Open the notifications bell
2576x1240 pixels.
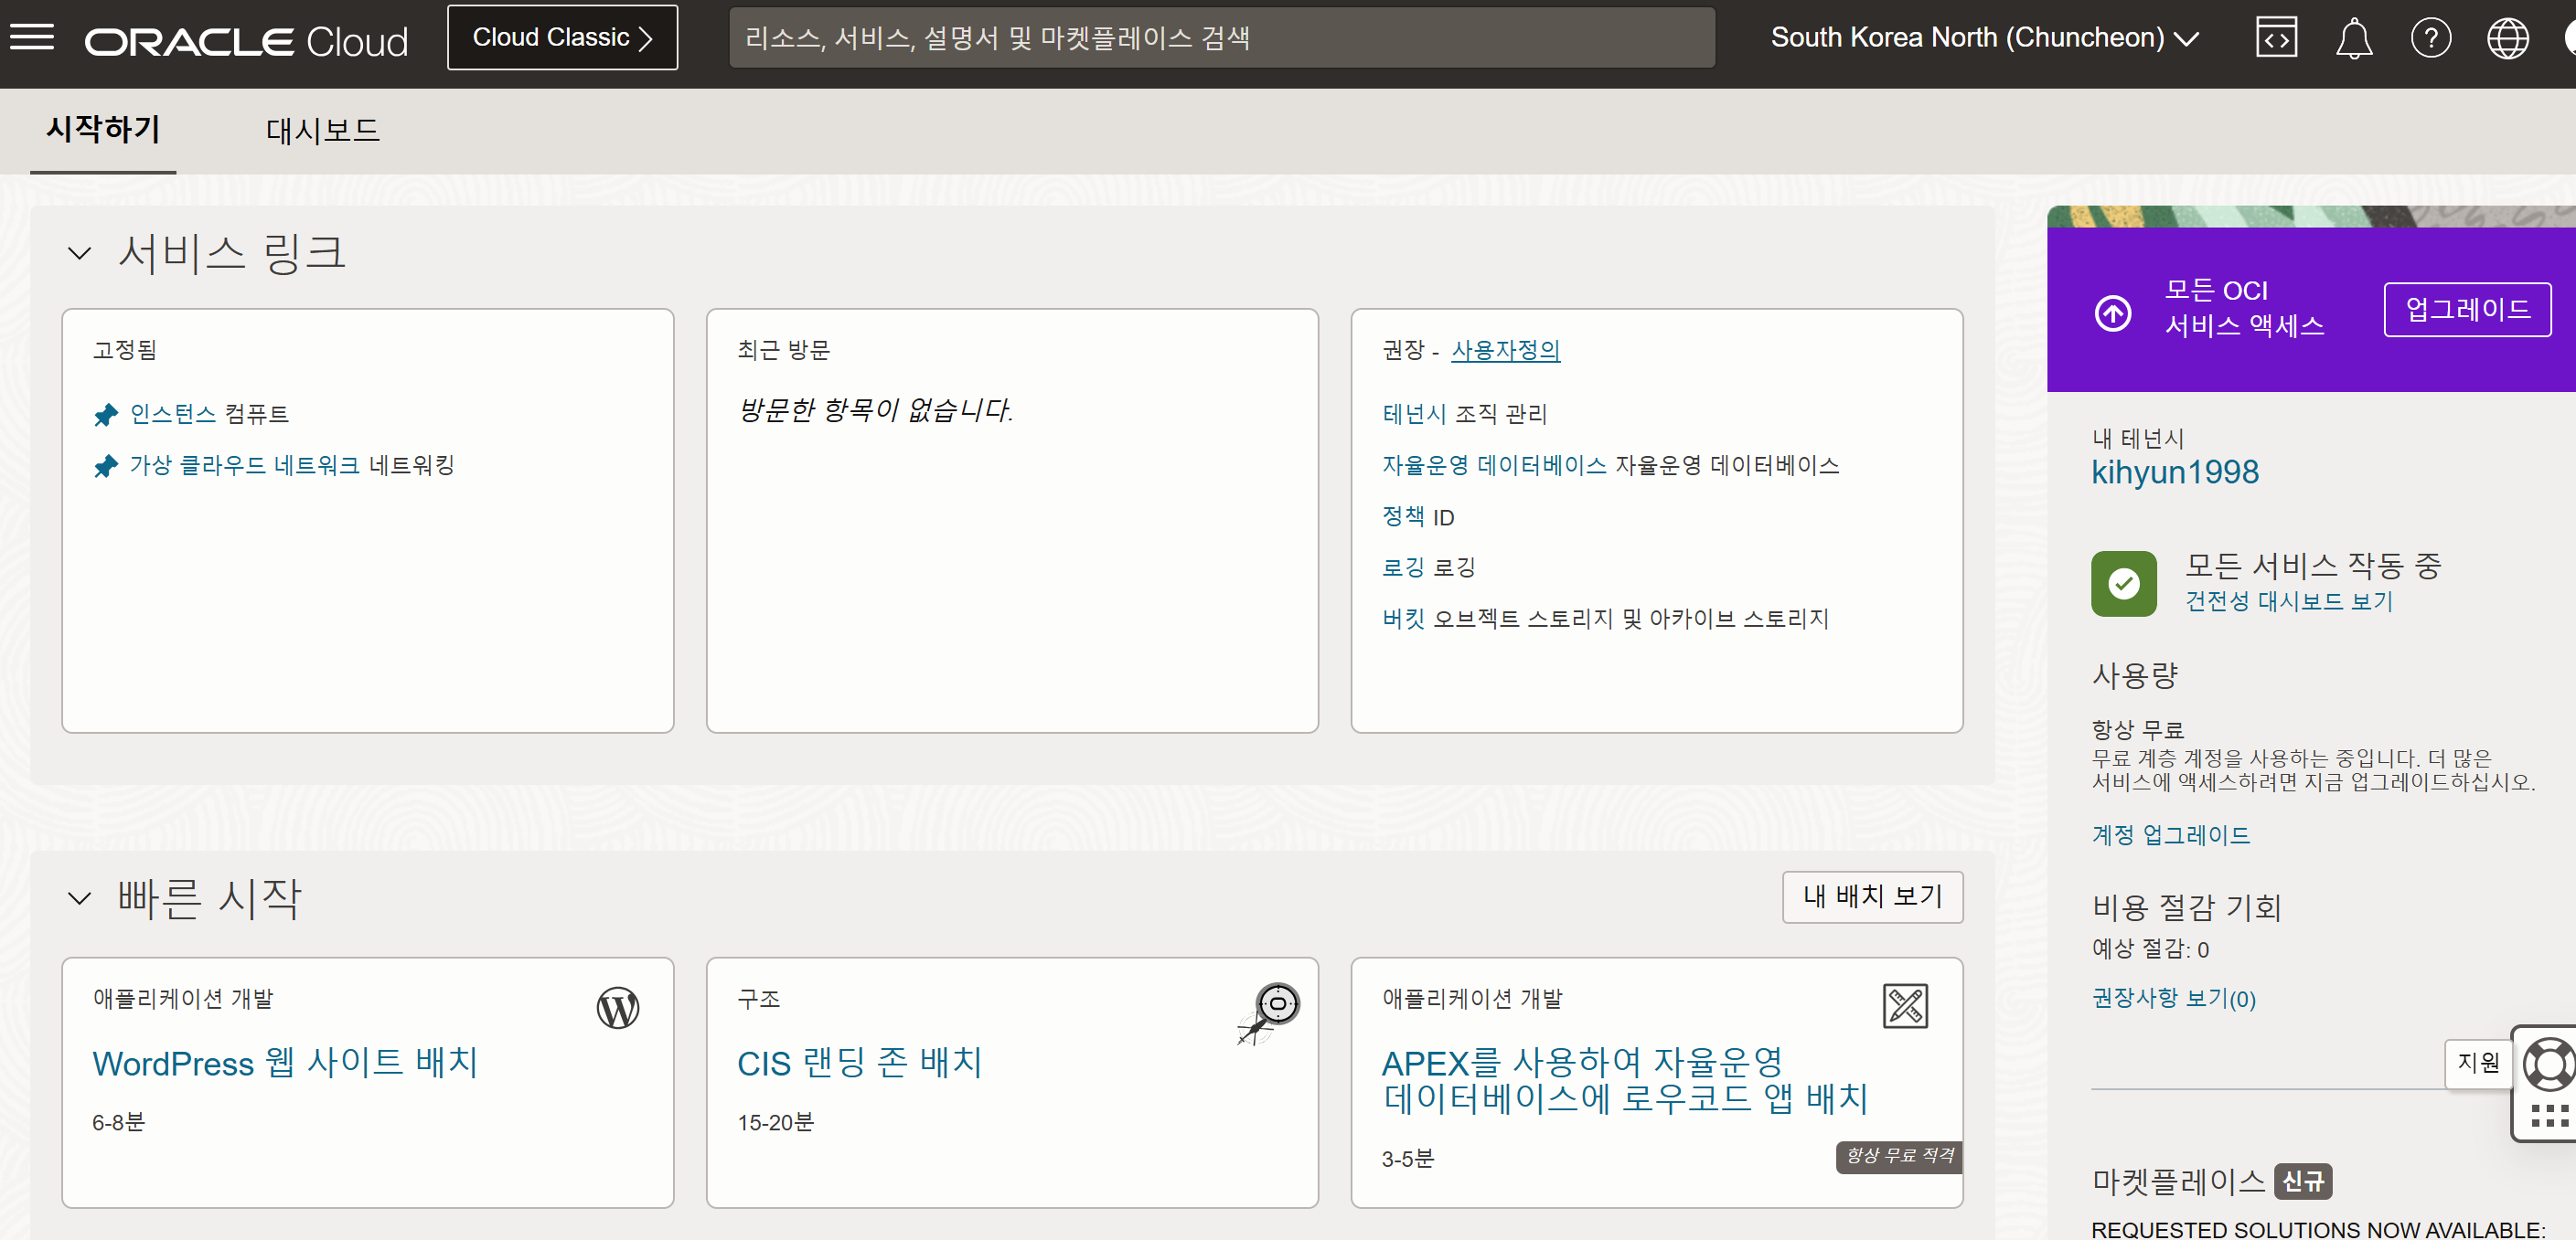[2353, 38]
